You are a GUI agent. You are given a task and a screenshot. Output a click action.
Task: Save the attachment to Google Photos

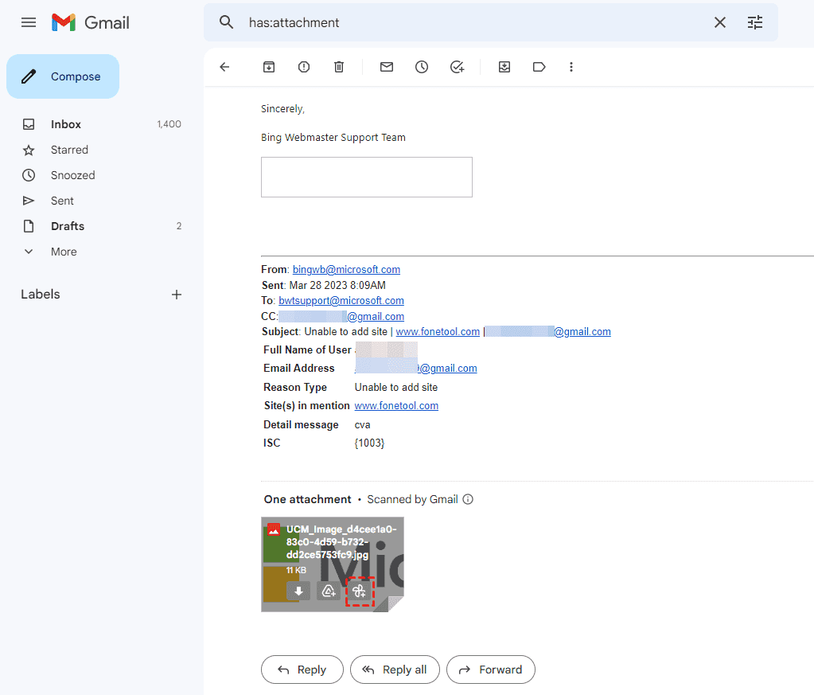tap(359, 591)
